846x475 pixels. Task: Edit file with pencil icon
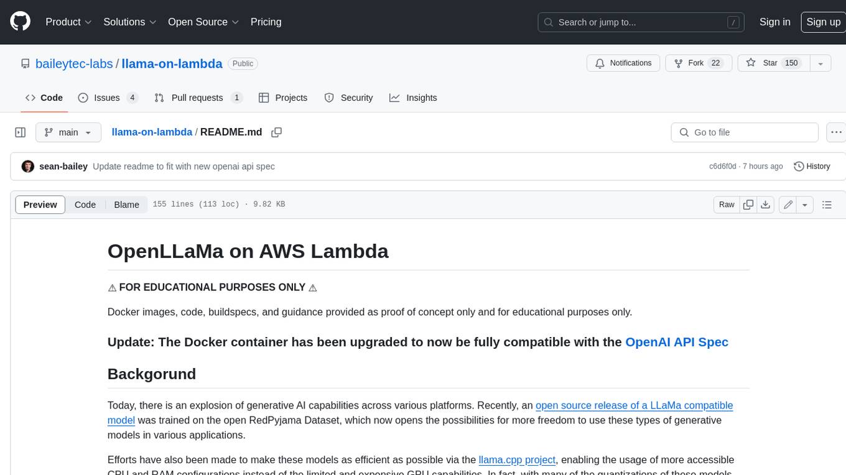788,205
